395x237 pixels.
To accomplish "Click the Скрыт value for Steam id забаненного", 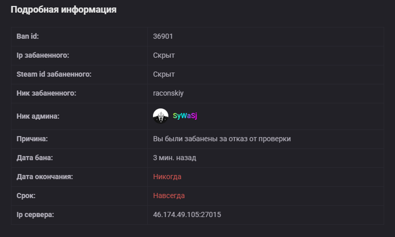I will point(164,74).
